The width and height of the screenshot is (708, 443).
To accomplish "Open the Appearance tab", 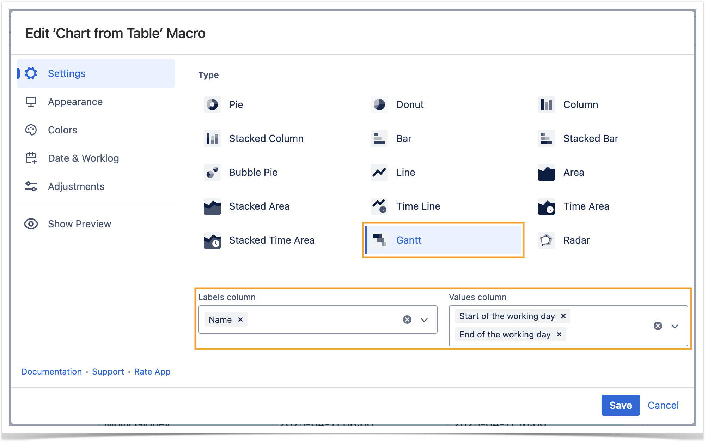I will coord(75,102).
